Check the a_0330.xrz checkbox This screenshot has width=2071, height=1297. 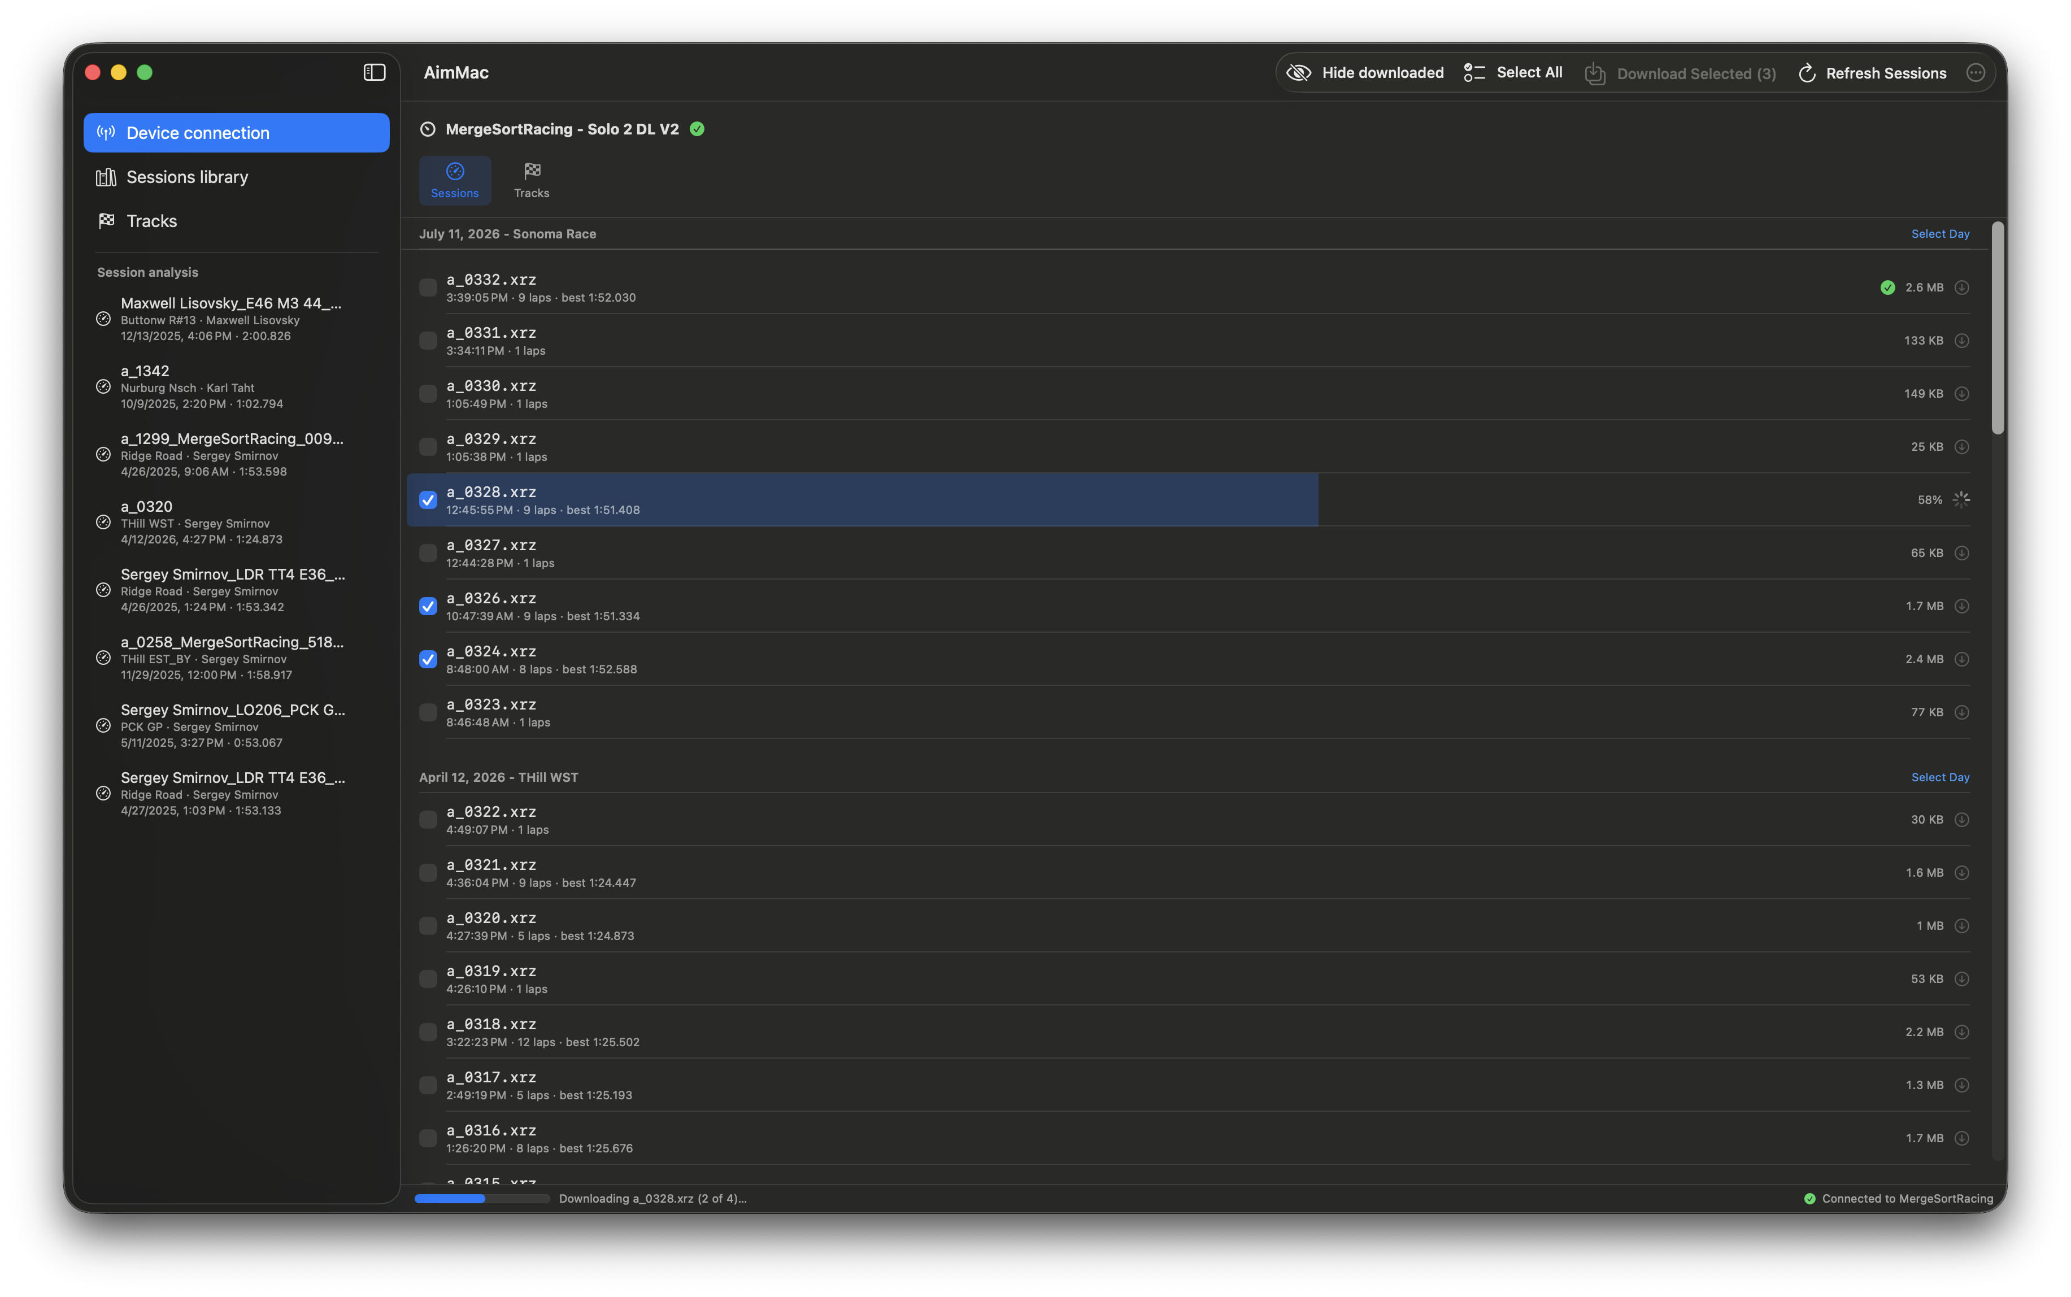pos(427,394)
